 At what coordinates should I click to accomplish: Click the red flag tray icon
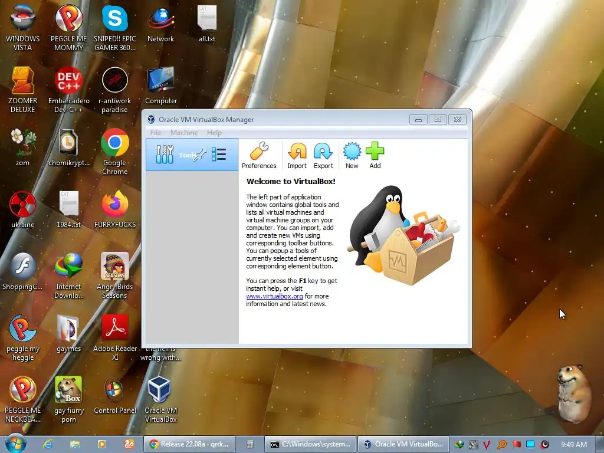[x=516, y=445]
